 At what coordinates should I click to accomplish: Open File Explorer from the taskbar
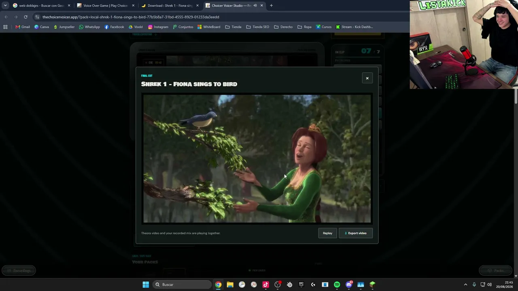pos(230,285)
